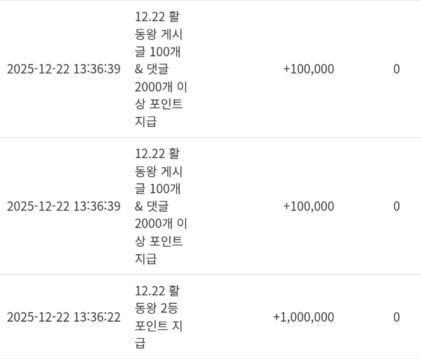Click '상 포인트' in the middle row description

click(x=159, y=242)
